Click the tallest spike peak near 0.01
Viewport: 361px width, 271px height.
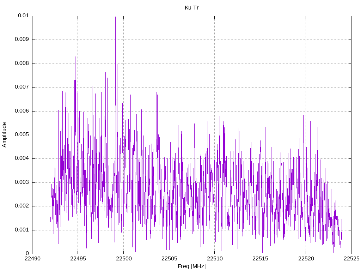tap(115, 17)
